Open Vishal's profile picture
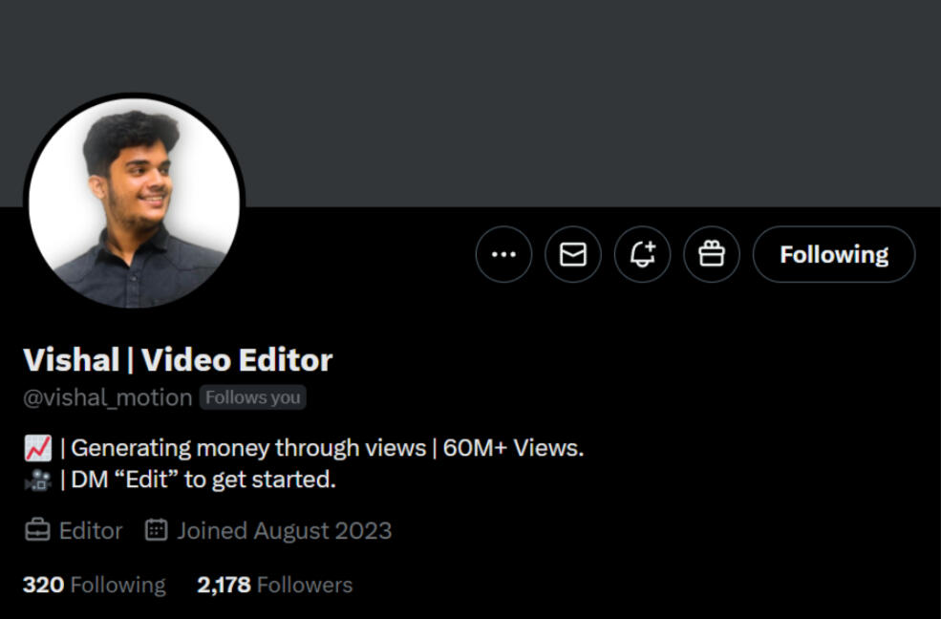The width and height of the screenshot is (941, 619). tap(135, 203)
